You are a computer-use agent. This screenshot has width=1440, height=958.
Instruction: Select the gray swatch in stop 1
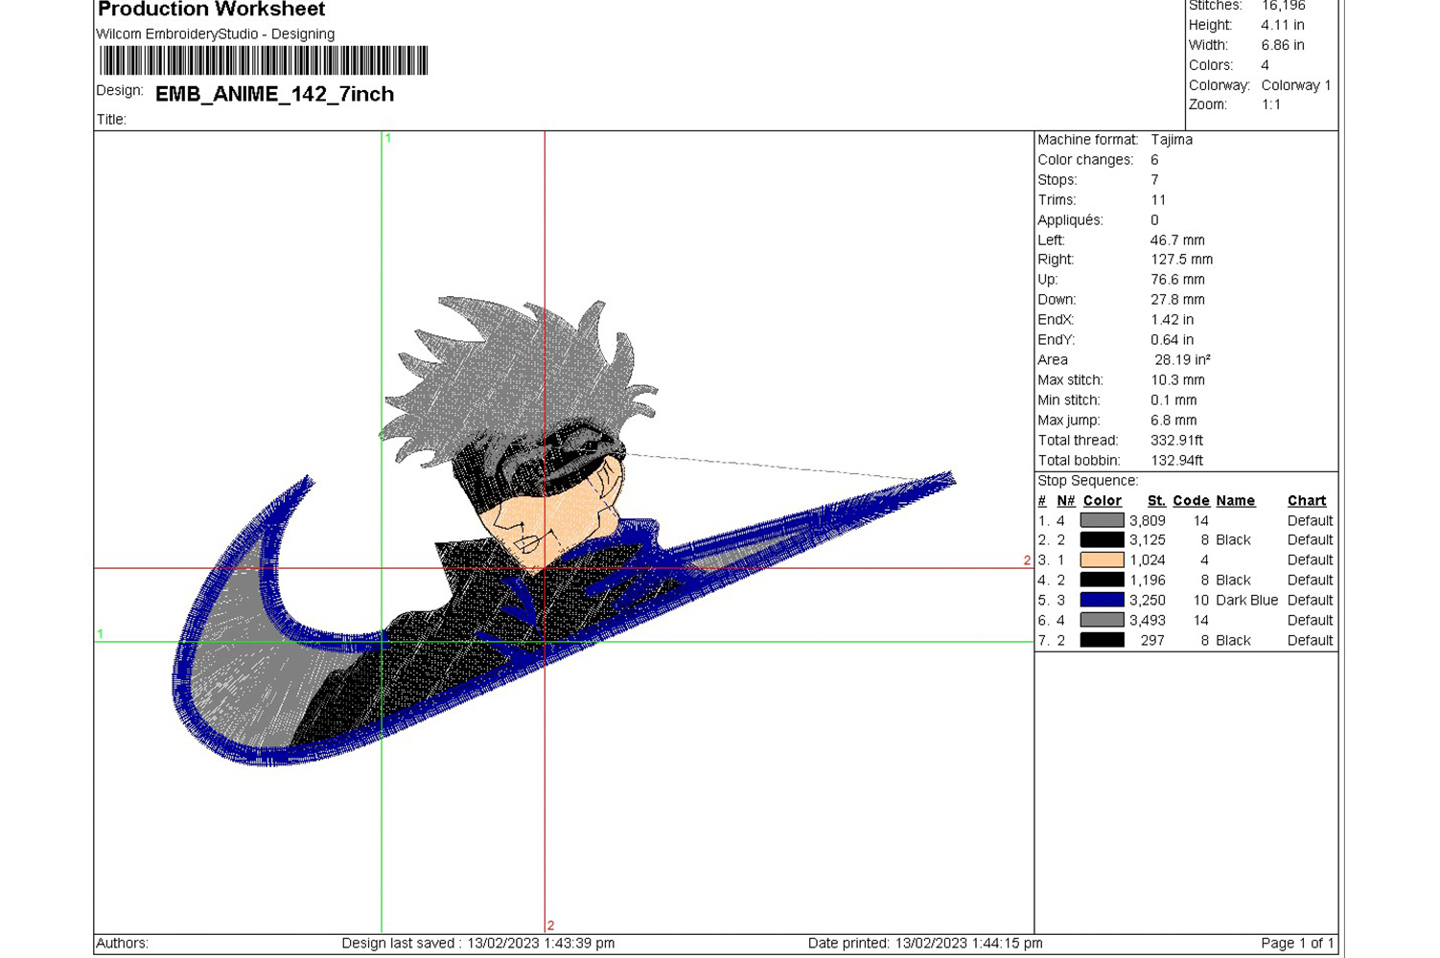[x=1102, y=521]
